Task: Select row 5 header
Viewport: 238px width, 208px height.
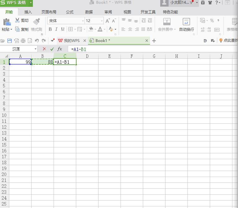Action: pos(4,86)
